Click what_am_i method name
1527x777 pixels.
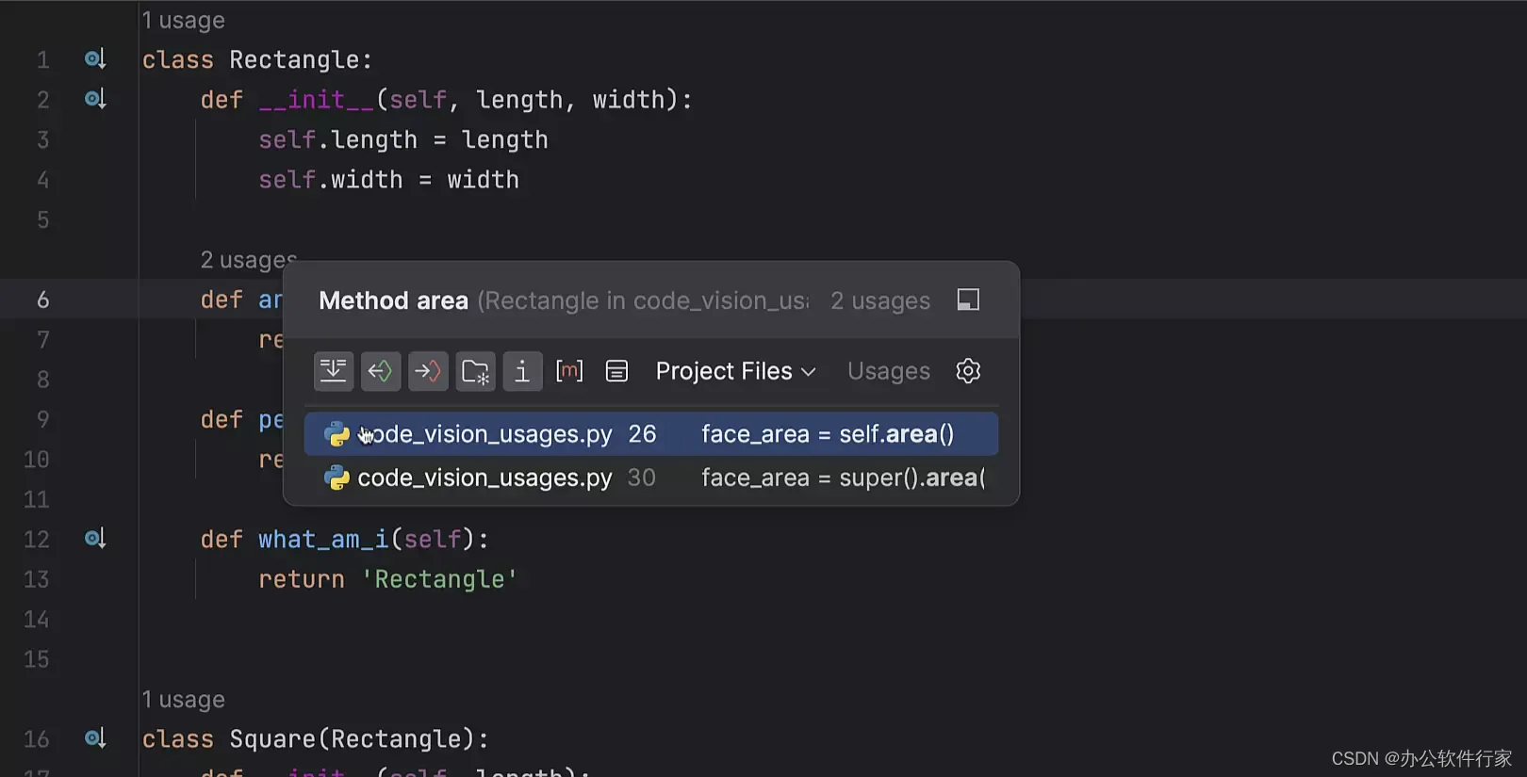pos(323,539)
